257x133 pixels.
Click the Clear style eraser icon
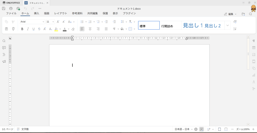tap(73, 29)
